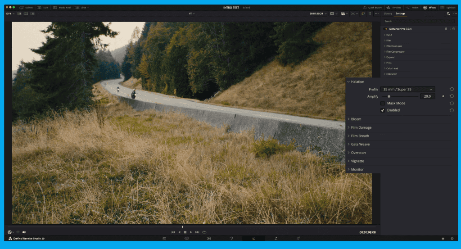The height and width of the screenshot is (249, 461).
Task: Expand the Bloom section
Action: [x=356, y=119]
